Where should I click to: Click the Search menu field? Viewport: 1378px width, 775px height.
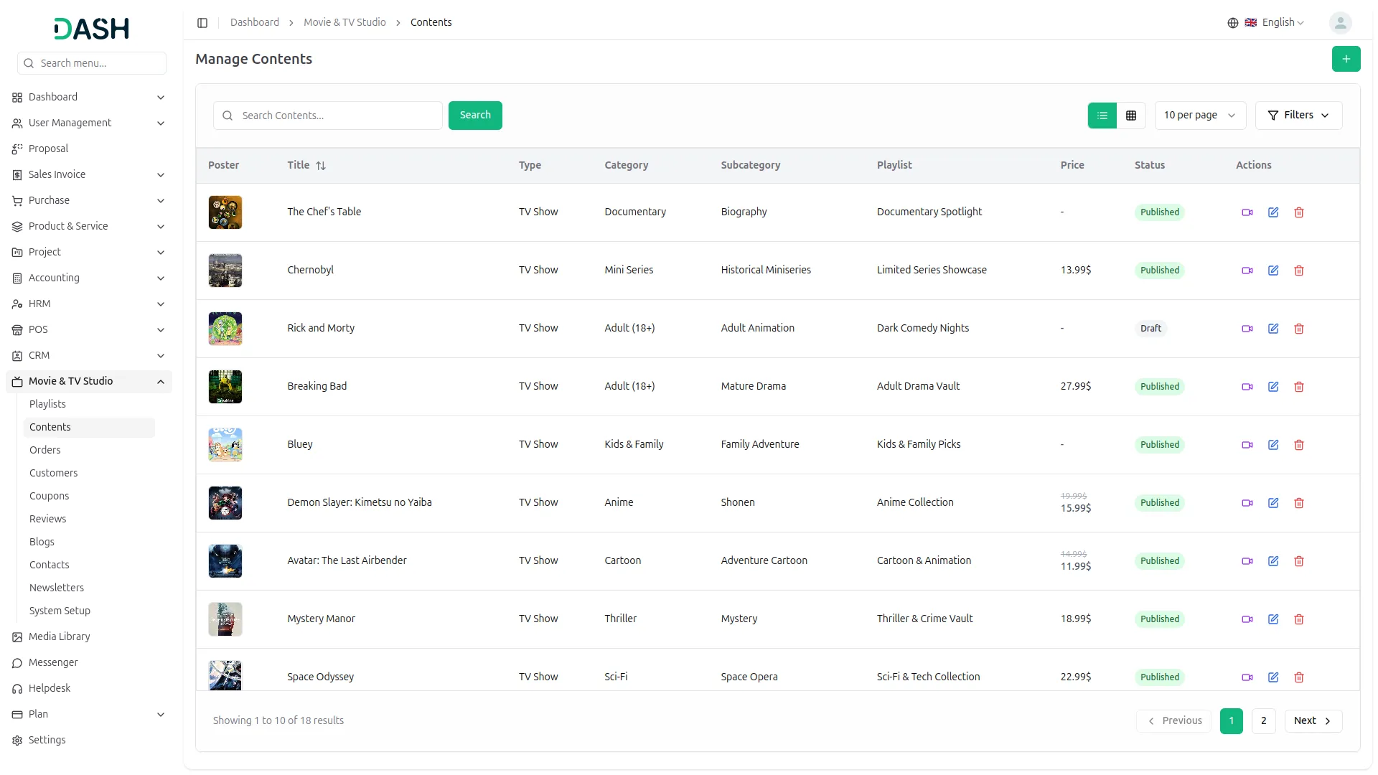92,63
